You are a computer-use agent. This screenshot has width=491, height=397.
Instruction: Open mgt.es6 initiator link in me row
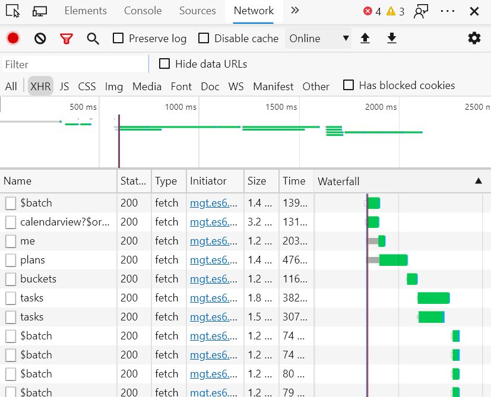point(213,241)
